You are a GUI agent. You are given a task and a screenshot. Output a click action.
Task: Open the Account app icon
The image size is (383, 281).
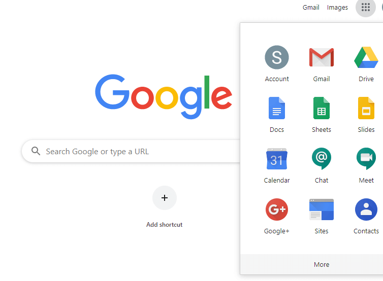277,57
